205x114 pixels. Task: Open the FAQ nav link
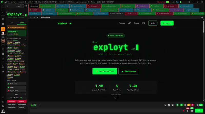pyautogui.click(x=143, y=23)
